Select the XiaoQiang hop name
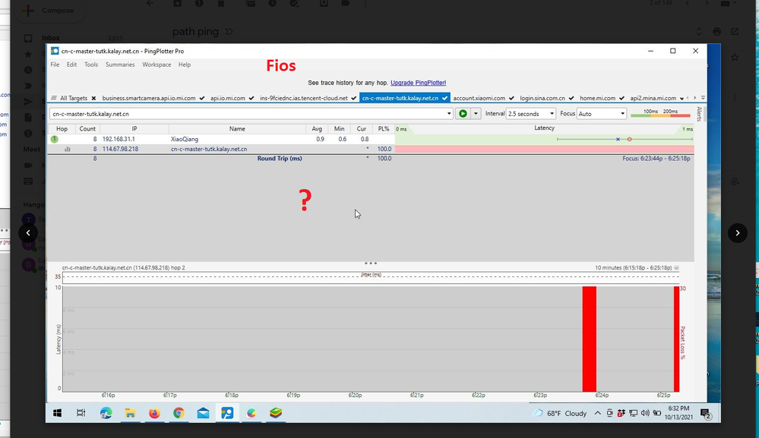The image size is (759, 438). 185,139
